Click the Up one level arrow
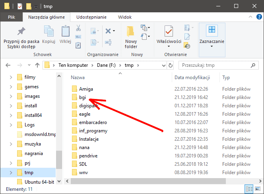Screen dimensions: 264x194 click(x=37, y=65)
